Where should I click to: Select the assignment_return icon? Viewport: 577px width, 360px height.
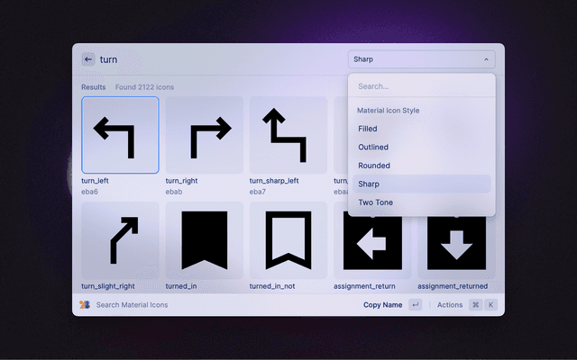click(371, 240)
